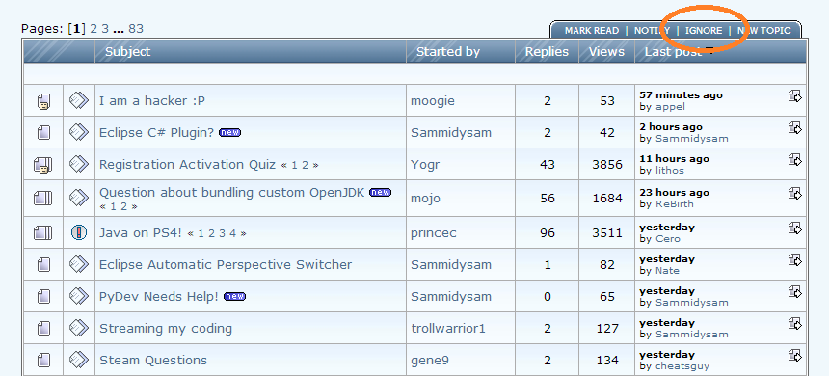This screenshot has height=376, width=829.
Task: Click topic status icon for Registration Activation Quiz
Action: [x=43, y=165]
